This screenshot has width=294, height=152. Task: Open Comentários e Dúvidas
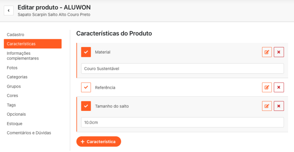[x=29, y=133]
